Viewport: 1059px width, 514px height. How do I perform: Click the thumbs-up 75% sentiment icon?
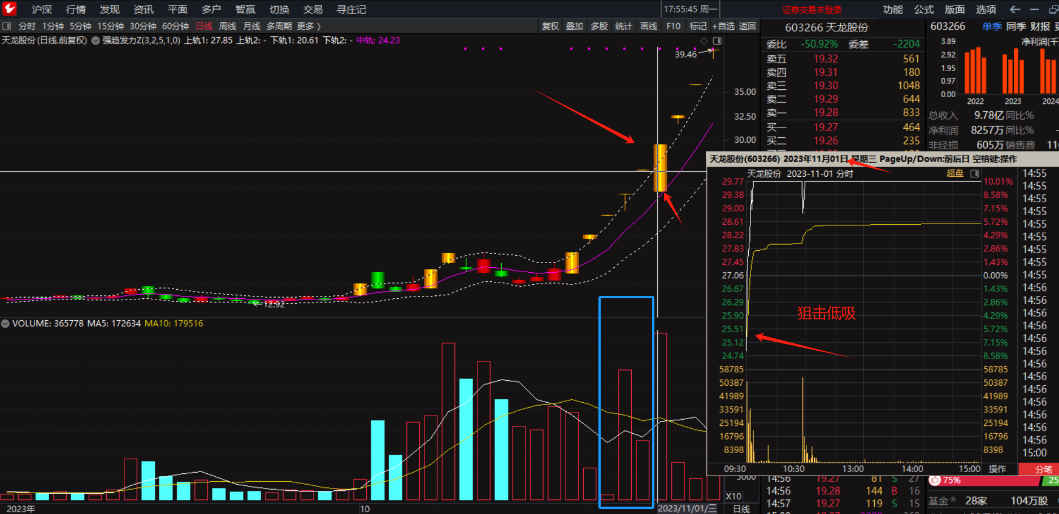pos(935,480)
